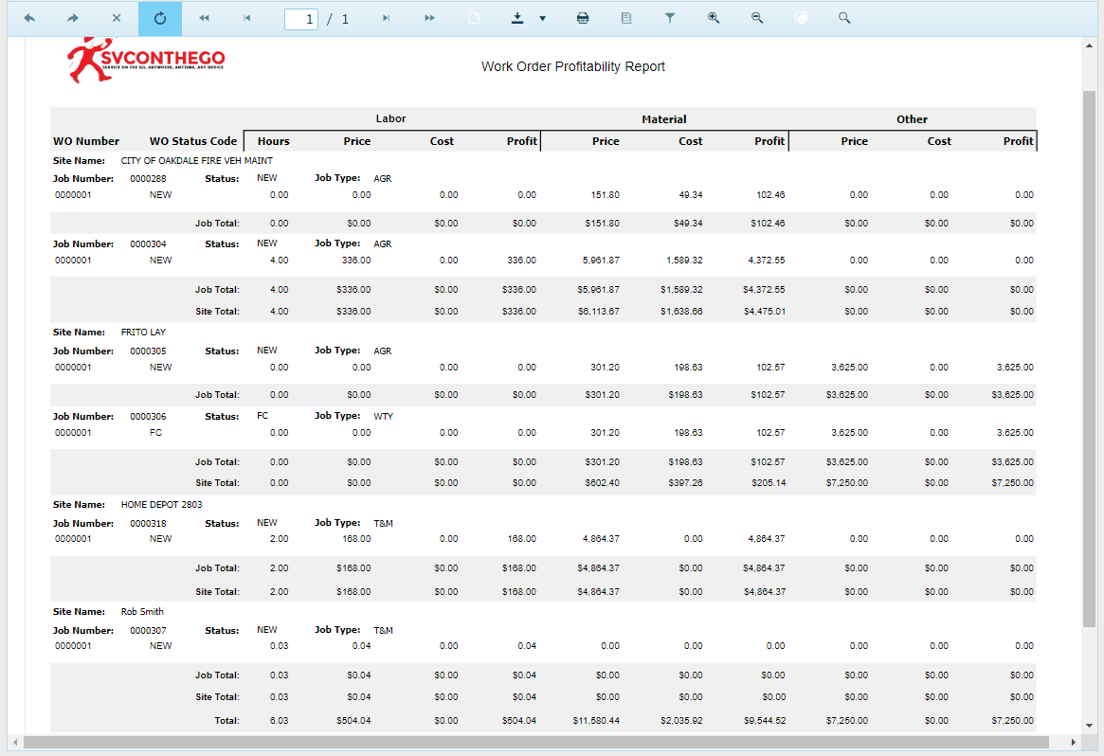
Task: Select site name CITY OF OAKDALE FIRE VEH MAINT
Action: point(196,160)
